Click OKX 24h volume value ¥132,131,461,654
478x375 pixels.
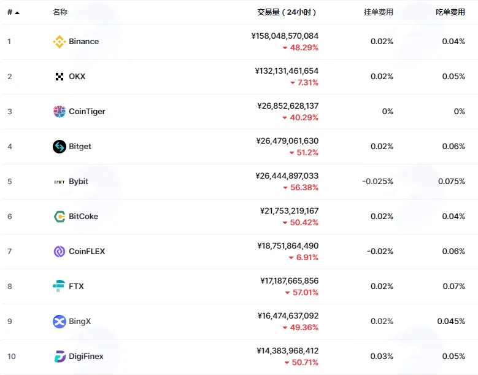point(287,71)
